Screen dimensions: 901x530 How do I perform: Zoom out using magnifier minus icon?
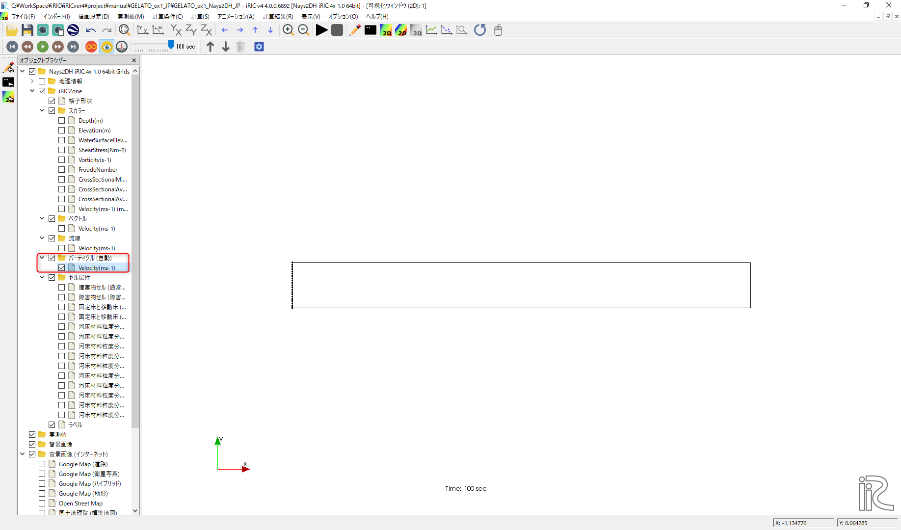(x=304, y=30)
